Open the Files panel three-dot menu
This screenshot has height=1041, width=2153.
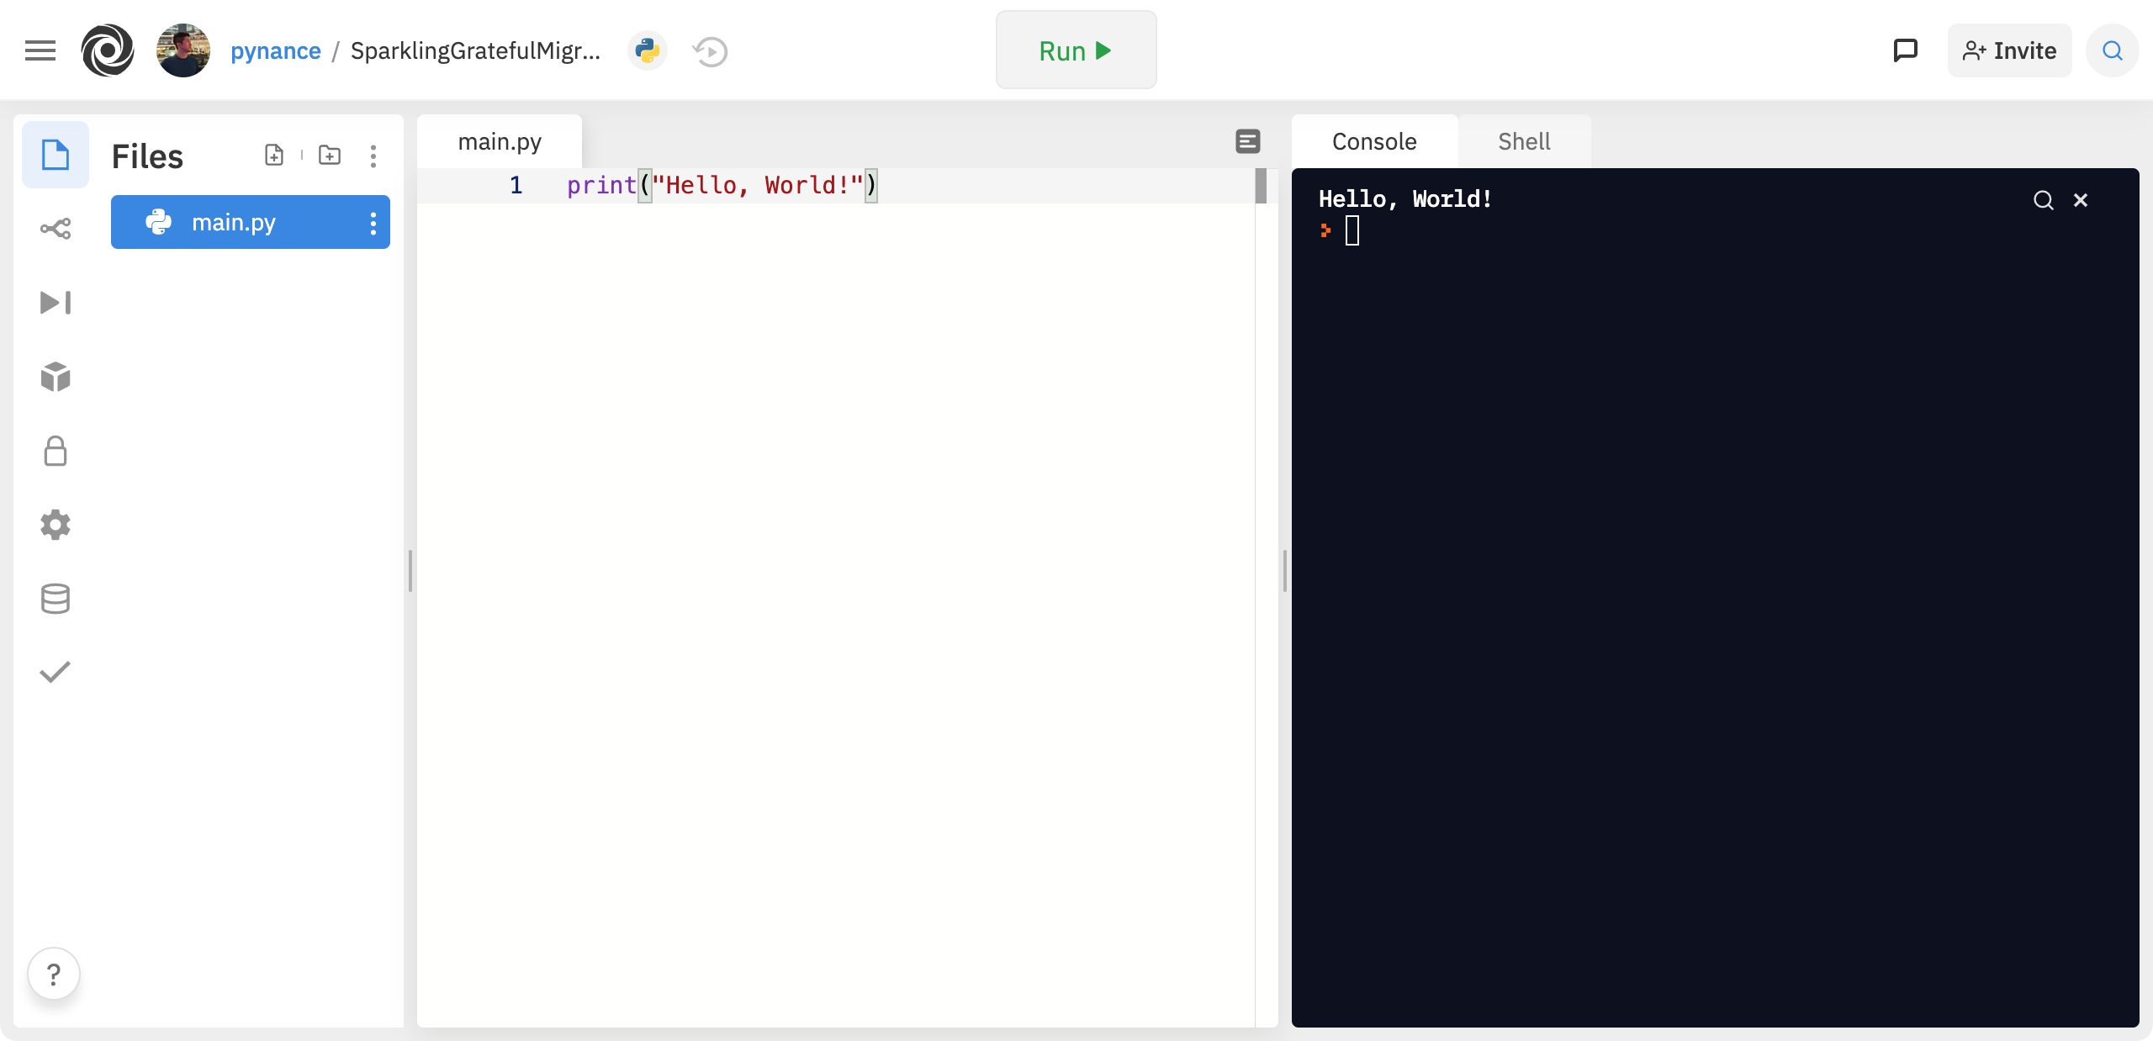tap(373, 156)
